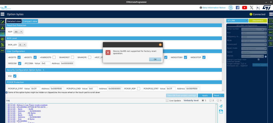Click the Disconnect button
The width and height of the screenshot is (273, 123).
(x=258, y=20)
